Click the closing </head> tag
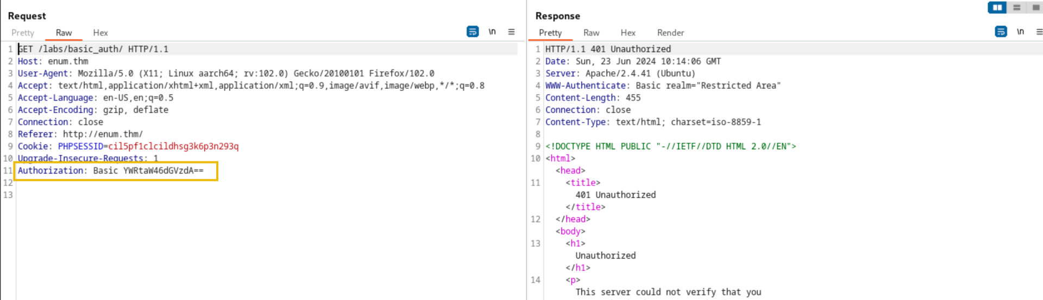 pos(573,219)
